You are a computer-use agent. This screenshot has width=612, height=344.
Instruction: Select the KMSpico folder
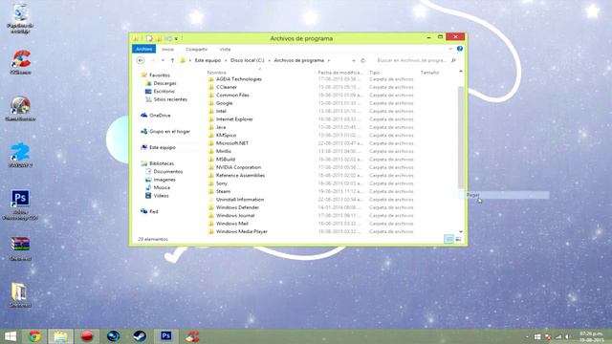pyautogui.click(x=226, y=136)
